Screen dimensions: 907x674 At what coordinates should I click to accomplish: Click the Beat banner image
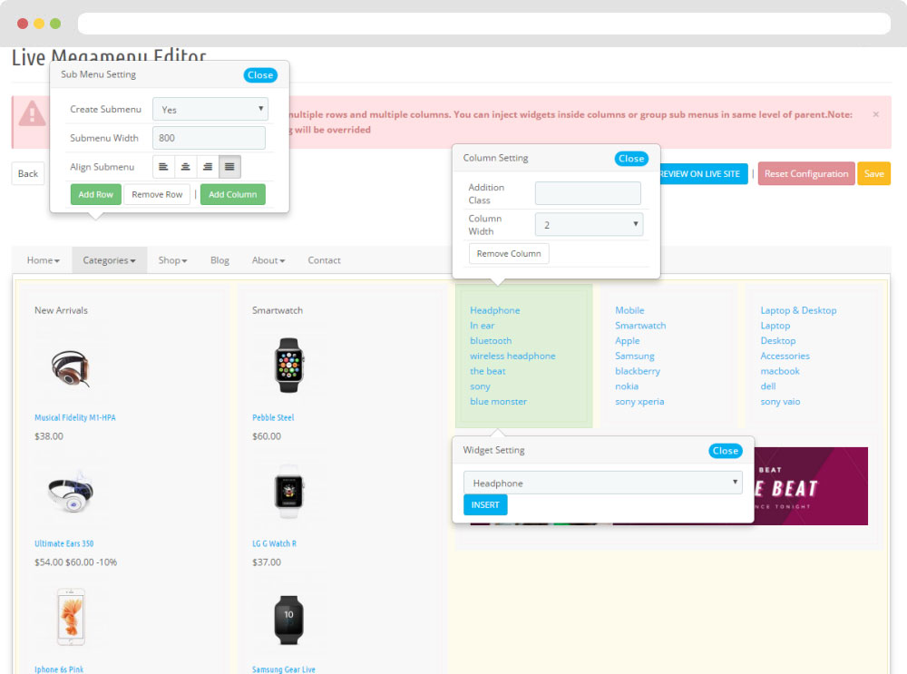coord(811,486)
